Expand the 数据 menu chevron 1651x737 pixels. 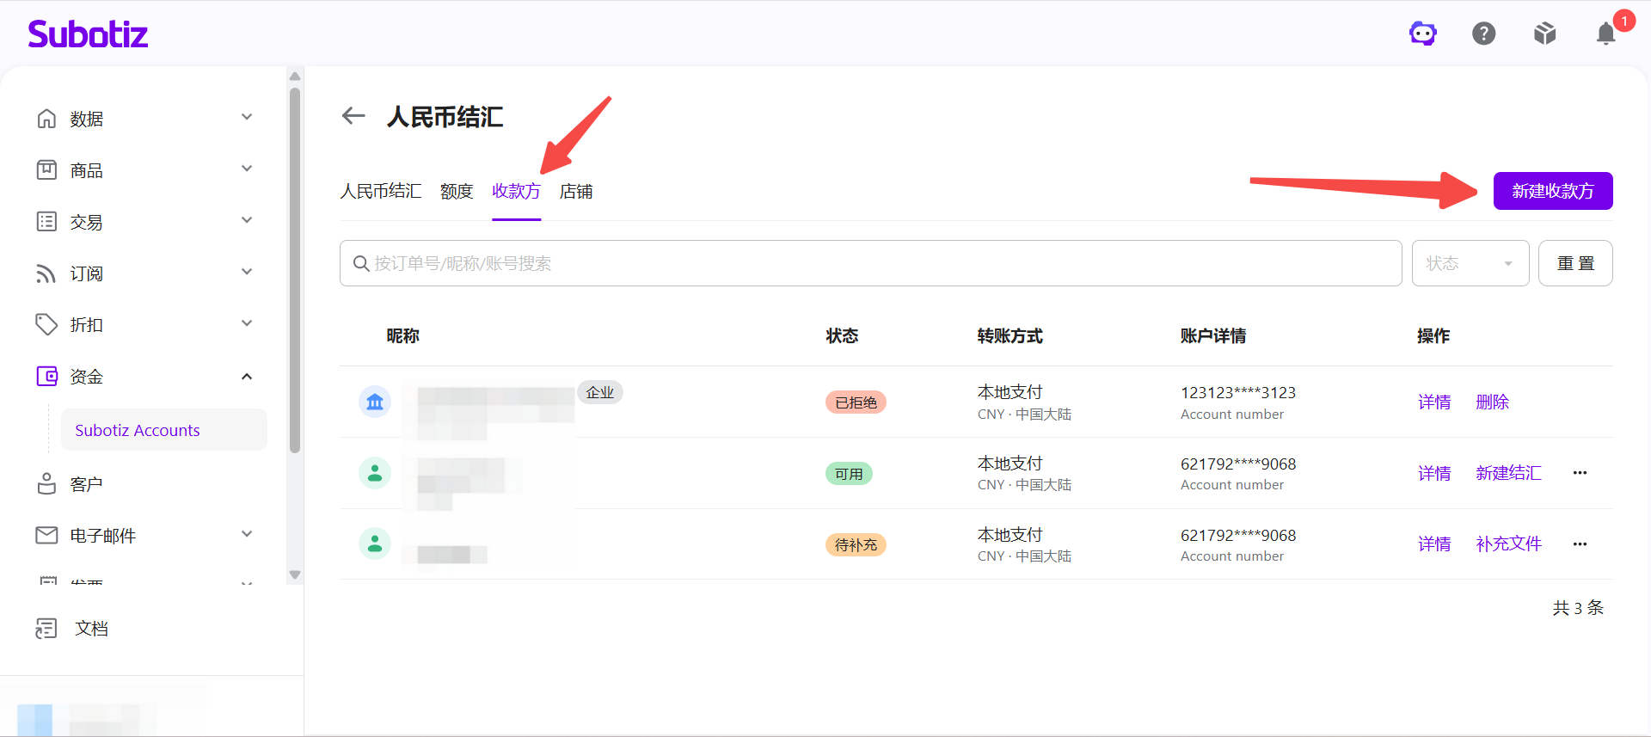pyautogui.click(x=247, y=117)
